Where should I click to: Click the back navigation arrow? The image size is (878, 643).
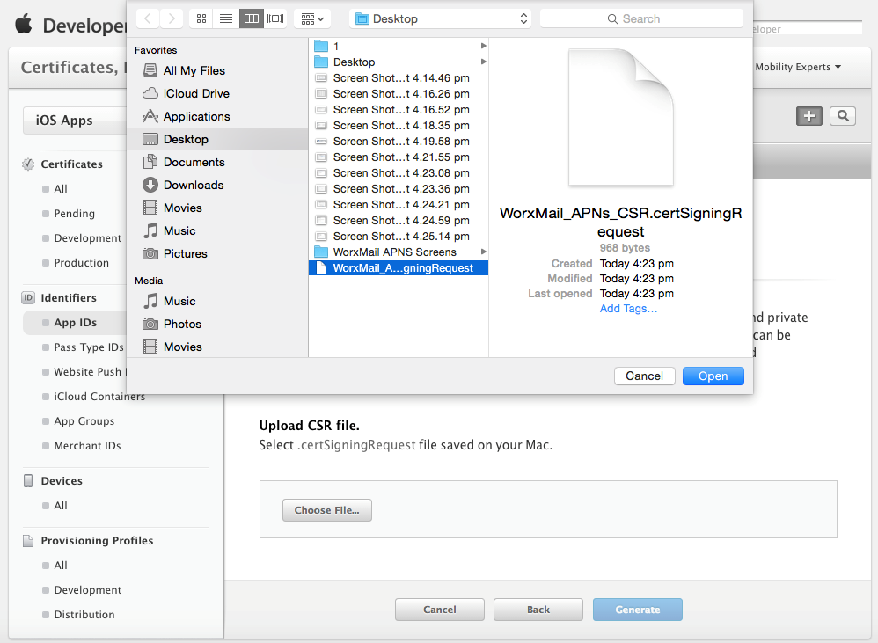tap(146, 18)
